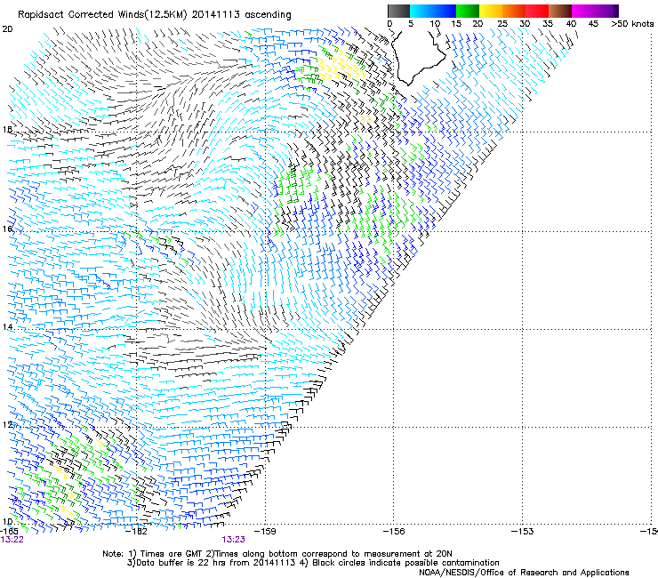The height and width of the screenshot is (578, 658).
Task: Click the '12' latitude axis label
Action: coord(7,424)
